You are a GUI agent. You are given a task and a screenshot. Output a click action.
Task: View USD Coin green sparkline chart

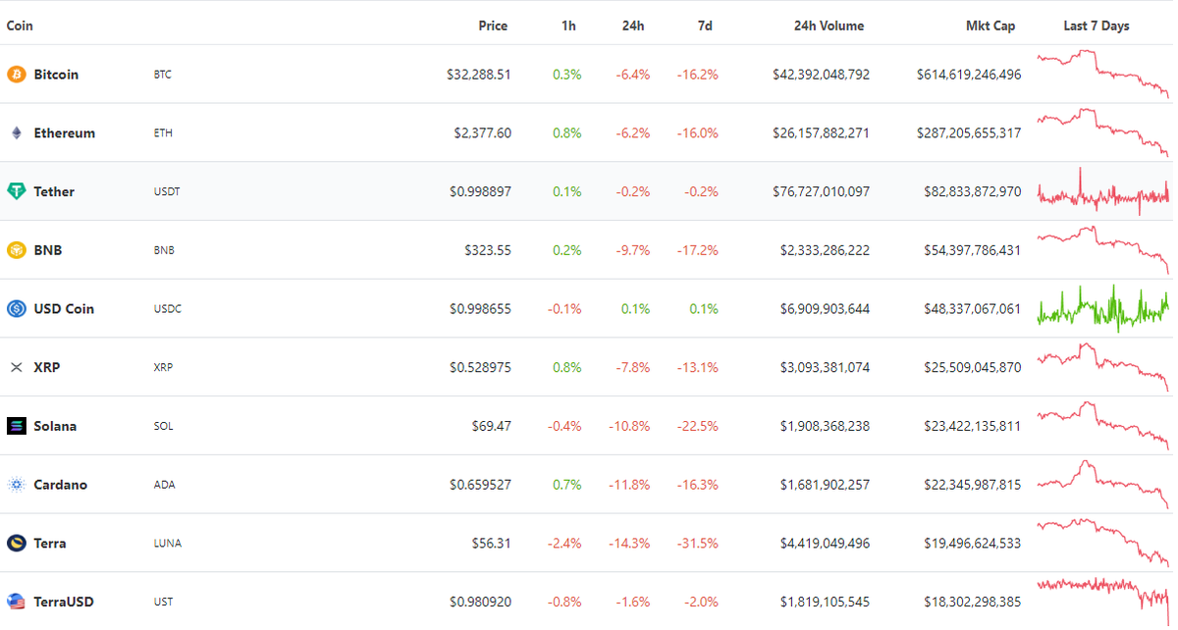coord(1103,309)
